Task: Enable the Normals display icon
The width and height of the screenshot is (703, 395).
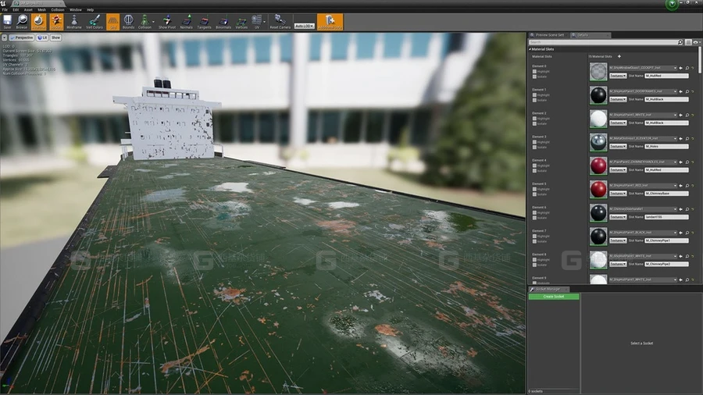Action: [x=187, y=21]
